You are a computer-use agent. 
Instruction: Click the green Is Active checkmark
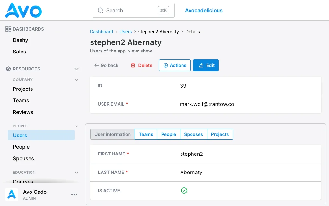click(x=184, y=191)
